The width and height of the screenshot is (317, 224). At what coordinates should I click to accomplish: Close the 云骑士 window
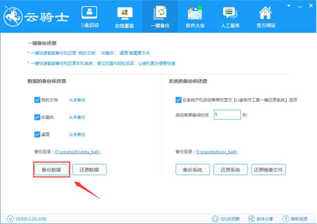pos(311,6)
